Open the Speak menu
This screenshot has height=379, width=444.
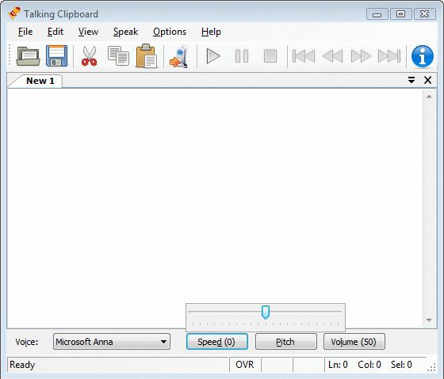[126, 32]
